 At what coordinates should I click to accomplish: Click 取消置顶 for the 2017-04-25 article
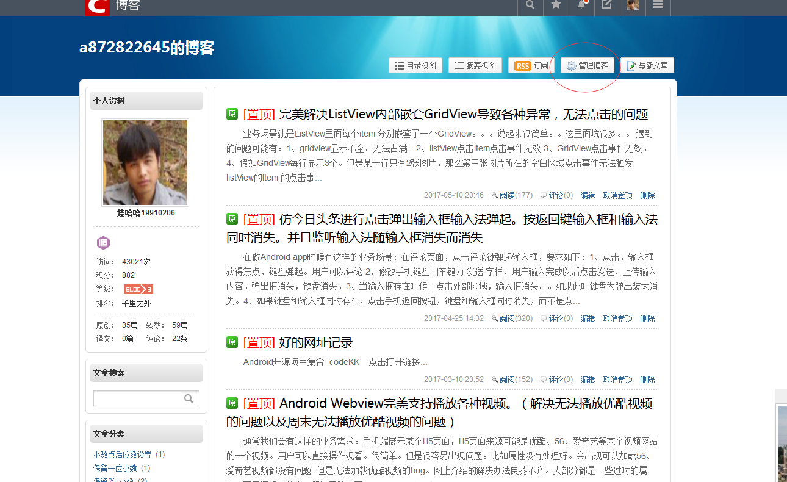[x=618, y=318]
